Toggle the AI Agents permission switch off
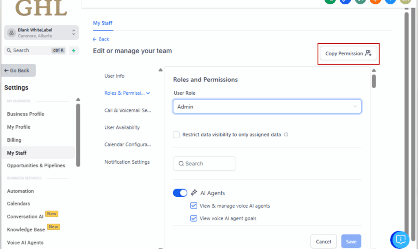 click(180, 192)
